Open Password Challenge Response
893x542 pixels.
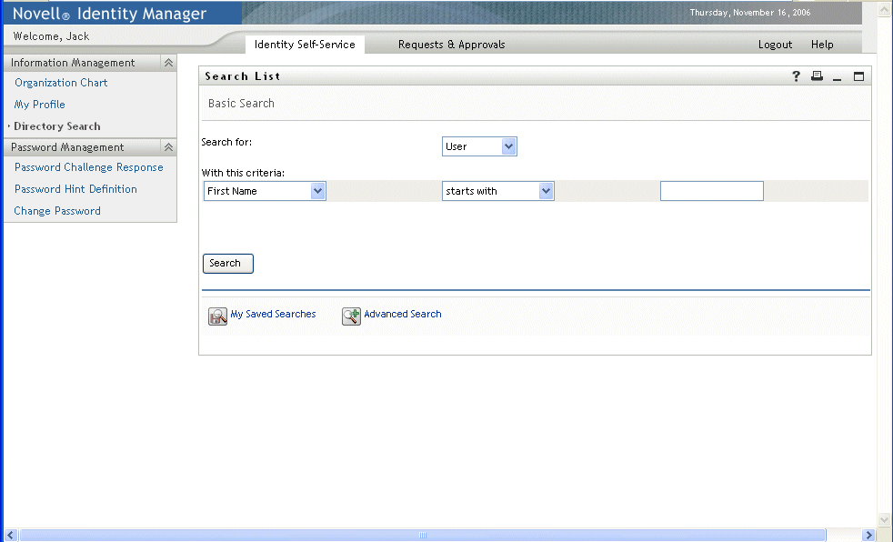[89, 167]
